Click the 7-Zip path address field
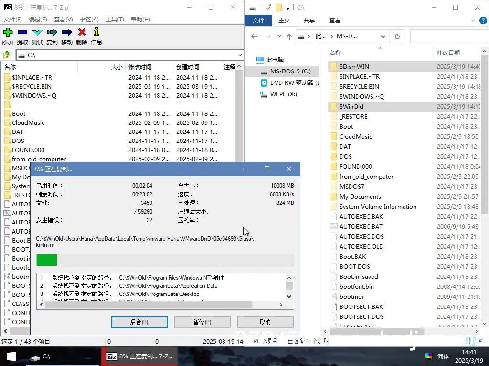 (x=130, y=55)
